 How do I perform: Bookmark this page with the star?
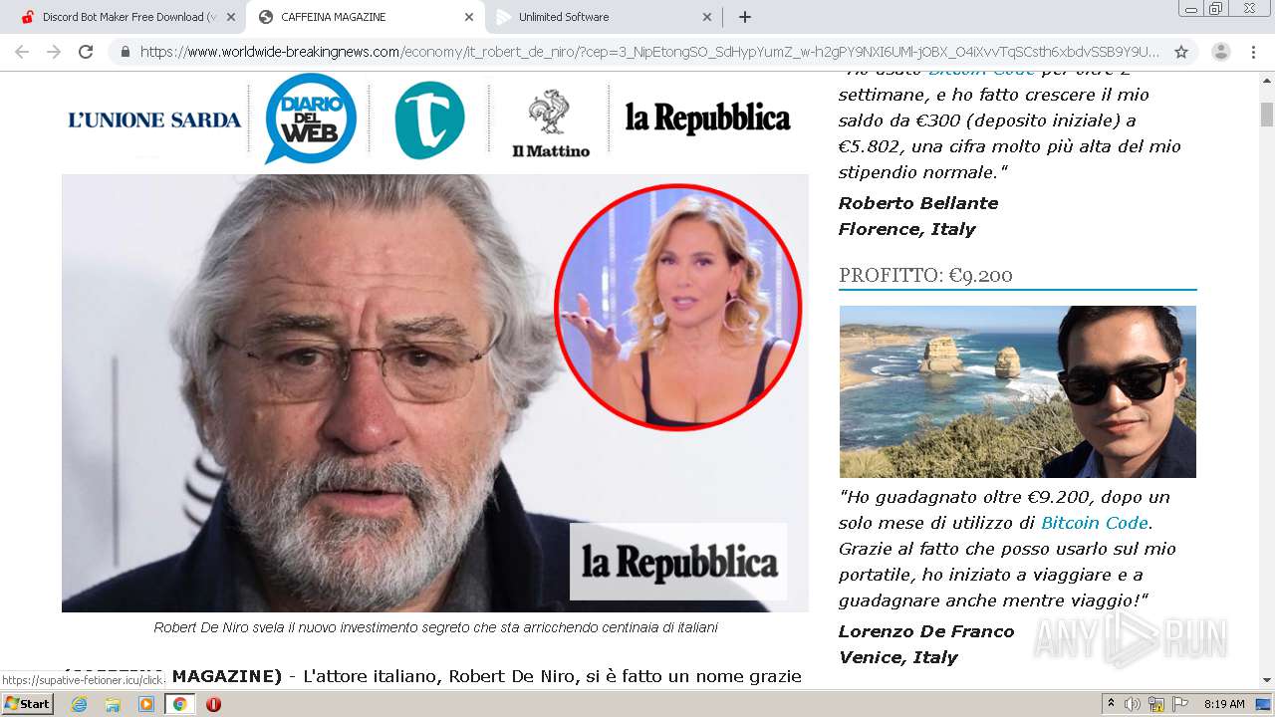tap(1181, 52)
